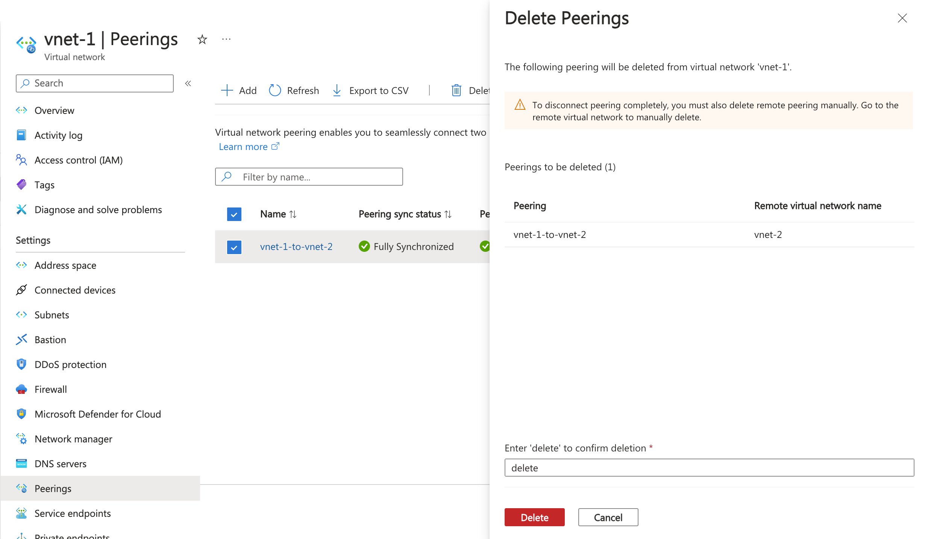
Task: Click the Diagnose and solve problems icon
Action: (x=21, y=209)
